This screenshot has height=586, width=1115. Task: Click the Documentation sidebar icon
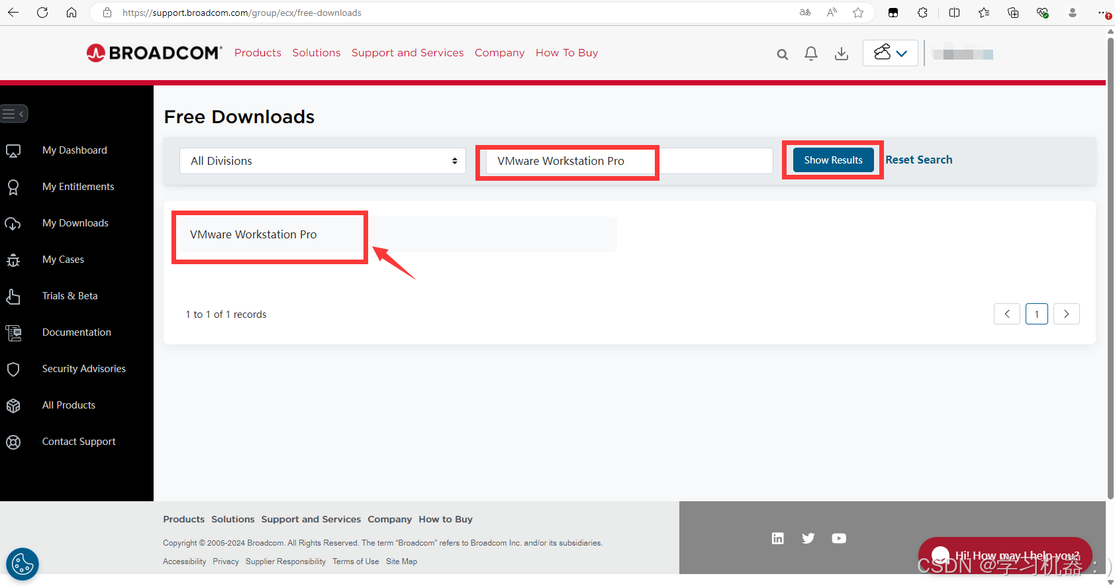[13, 333]
